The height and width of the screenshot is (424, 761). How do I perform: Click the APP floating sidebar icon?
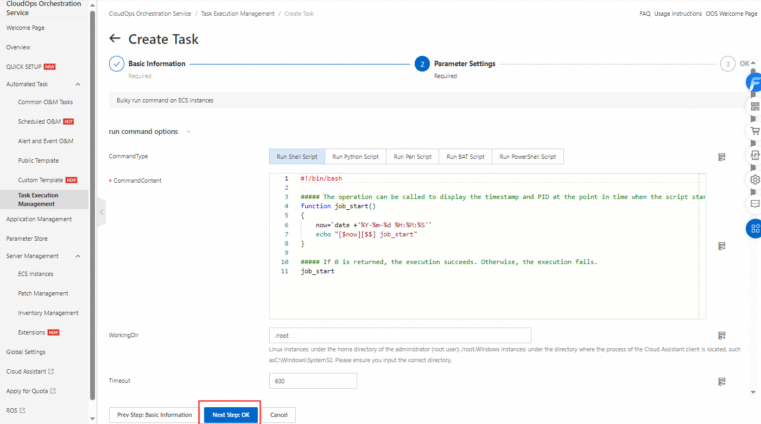[754, 155]
